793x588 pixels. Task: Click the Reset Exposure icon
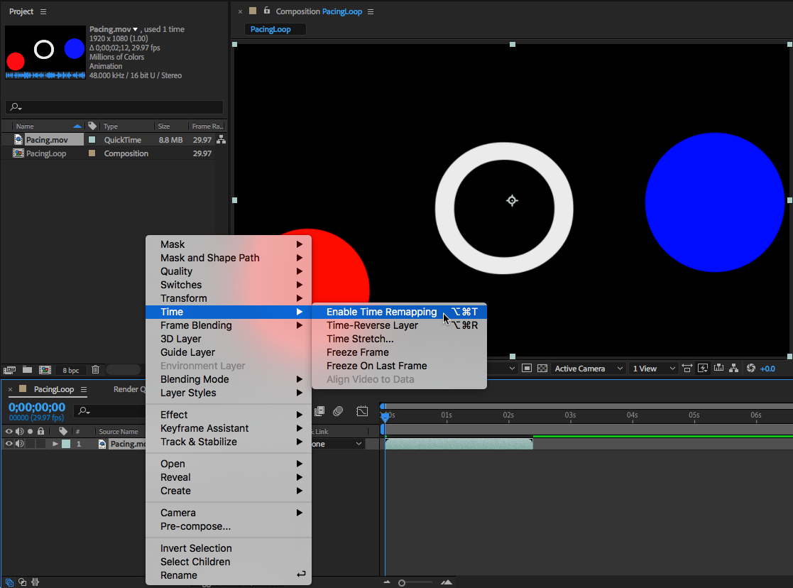[x=751, y=369]
